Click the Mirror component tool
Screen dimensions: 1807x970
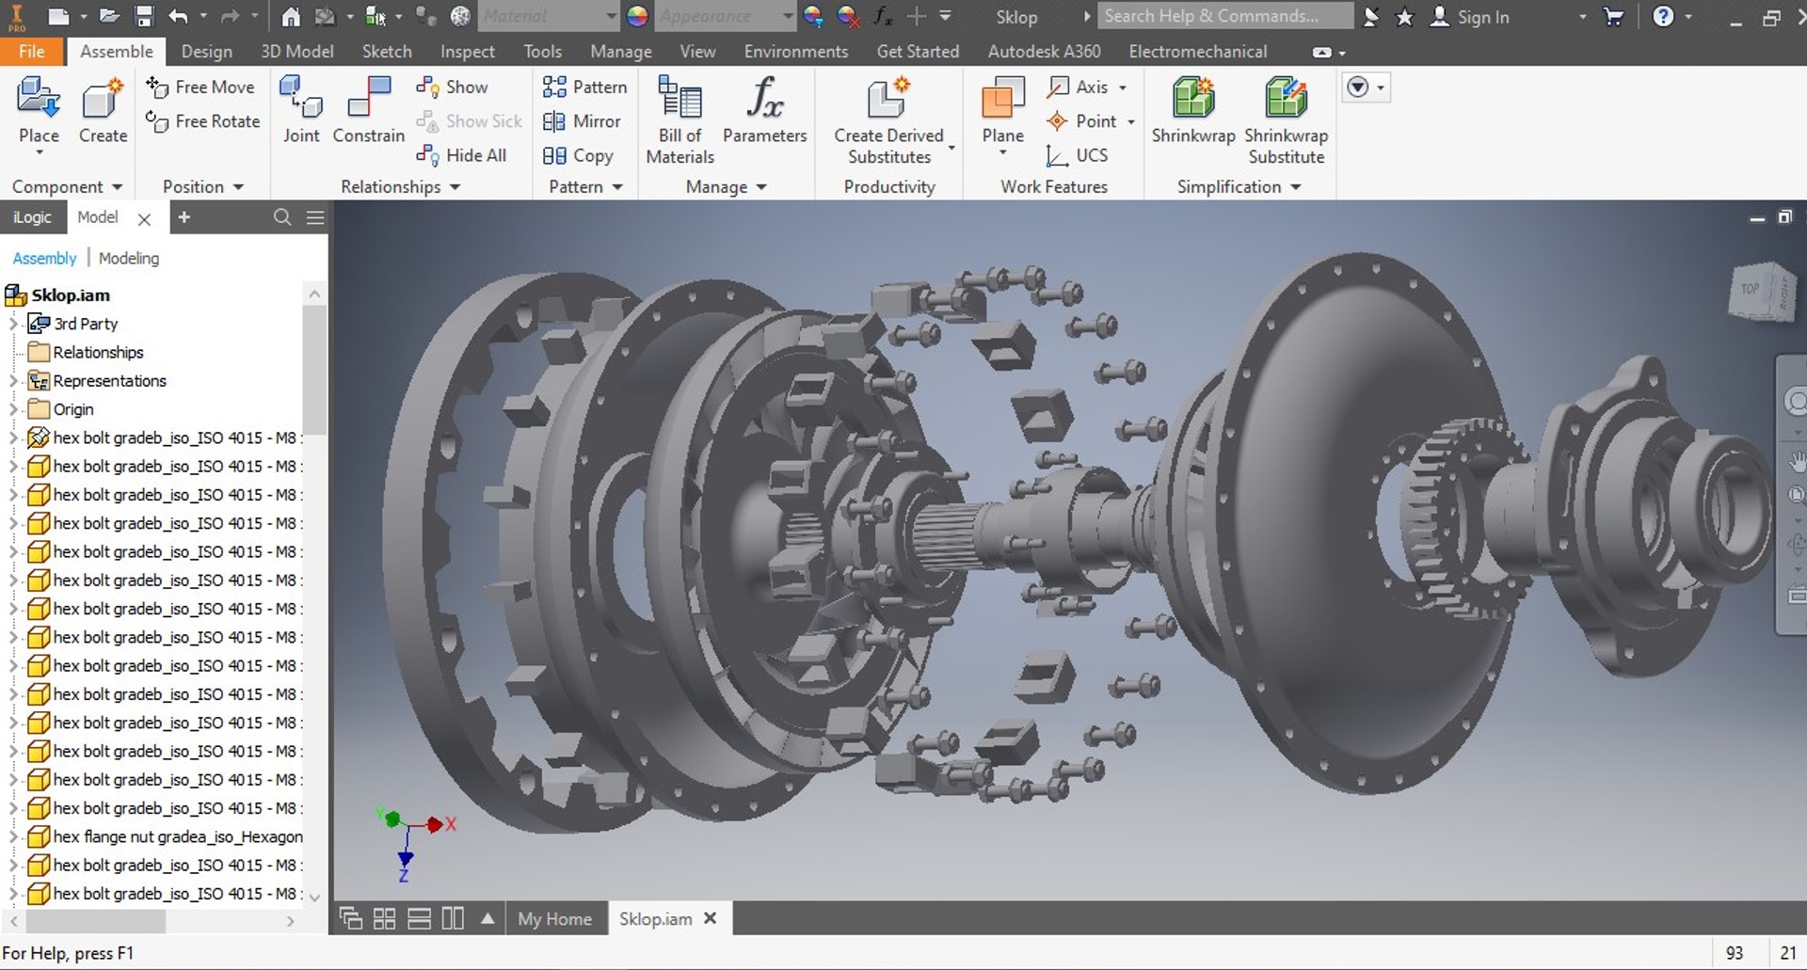tap(582, 121)
